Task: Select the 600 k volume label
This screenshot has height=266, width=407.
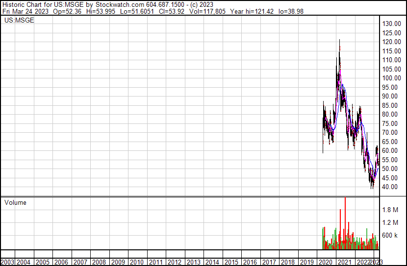Action: 391,236
